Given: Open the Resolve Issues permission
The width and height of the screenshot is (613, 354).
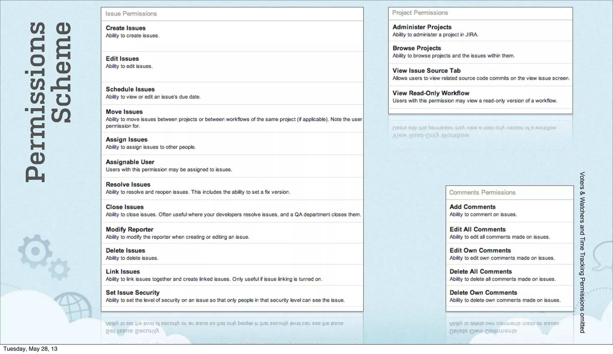Looking at the screenshot, I should pos(128,184).
